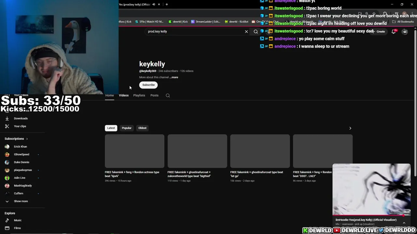Image resolution: width=417 pixels, height=234 pixels.
Task: Open the dewrld Kick bookmark
Action: tap(178, 22)
